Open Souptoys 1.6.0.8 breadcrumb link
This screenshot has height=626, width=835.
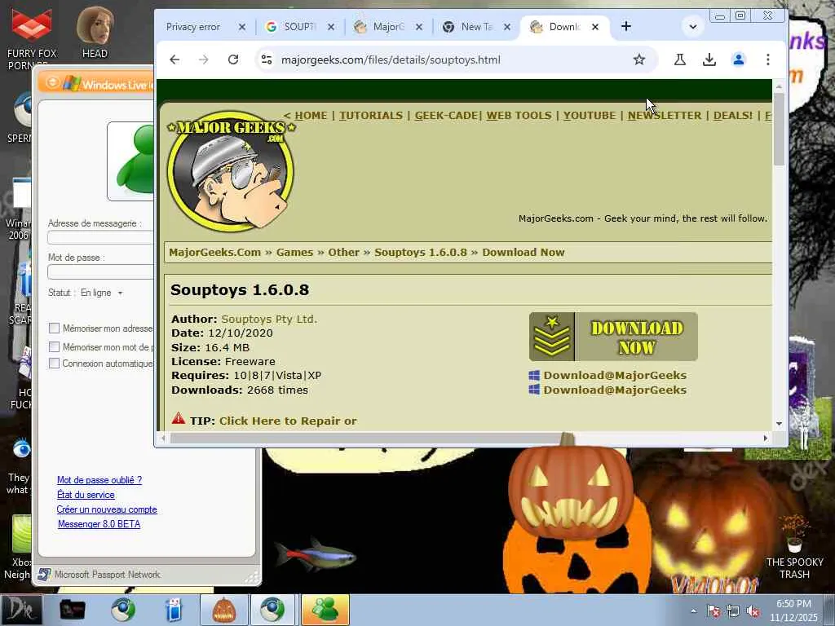tap(421, 253)
